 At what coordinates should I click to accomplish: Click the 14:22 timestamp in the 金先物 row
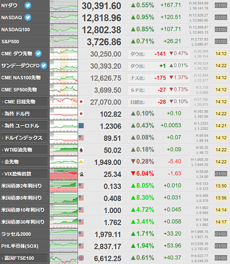point(221,162)
